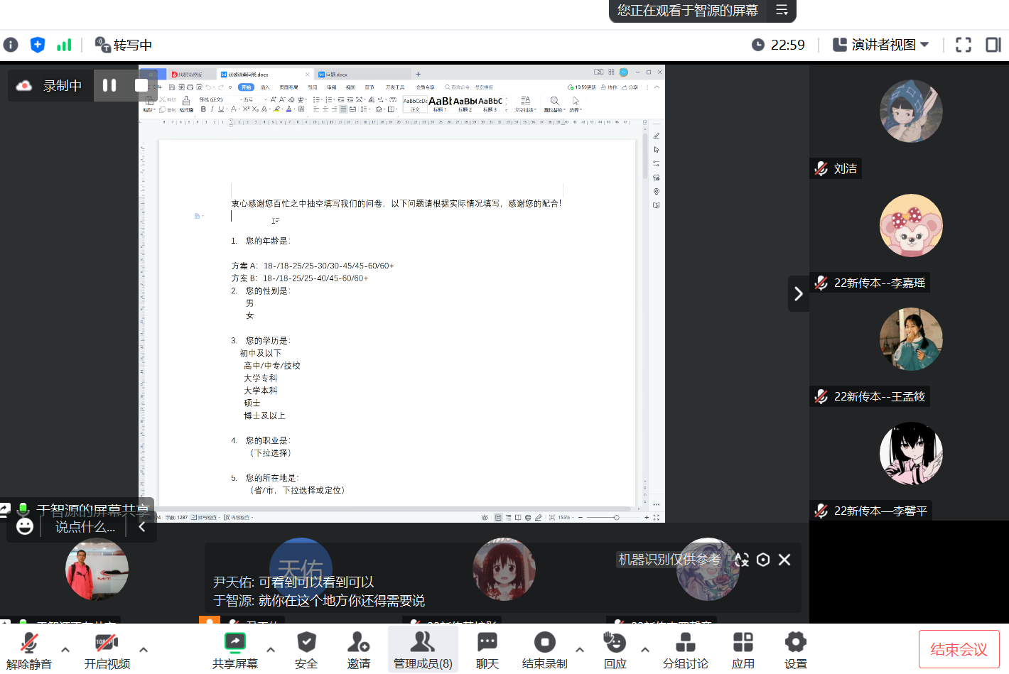Stop recording with the square button
The image size is (1009, 674).
click(141, 85)
